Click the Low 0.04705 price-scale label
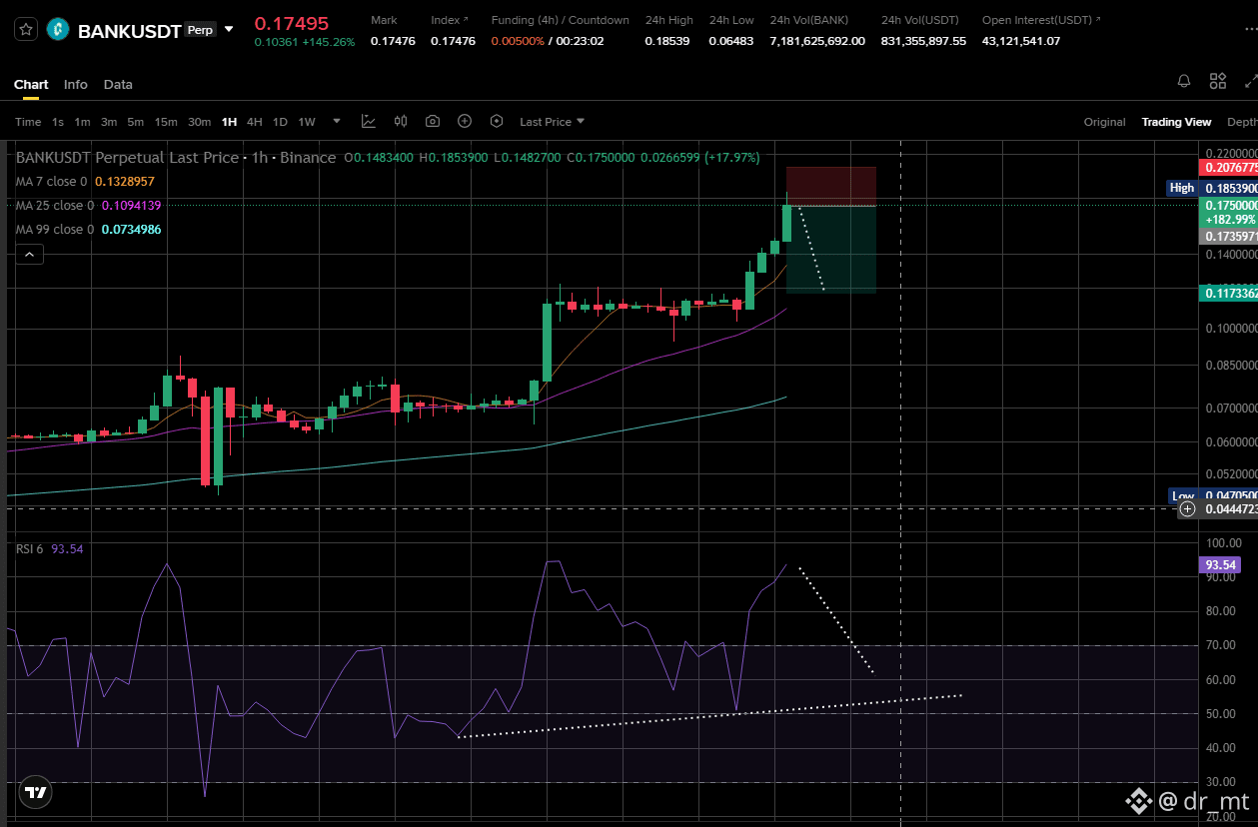The height and width of the screenshot is (827, 1258). pos(1212,495)
